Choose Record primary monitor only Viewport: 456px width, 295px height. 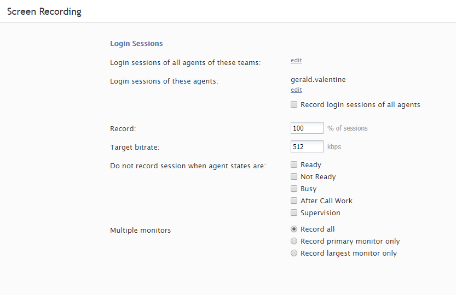tap(294, 241)
